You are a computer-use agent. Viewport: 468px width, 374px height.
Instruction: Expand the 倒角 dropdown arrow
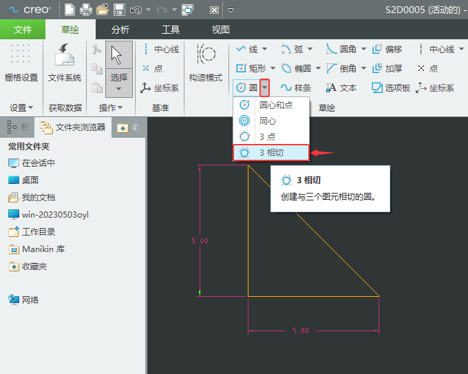[x=363, y=68]
